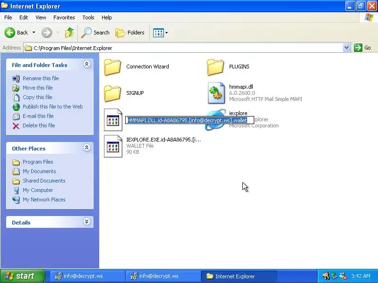Click the 3:42 AM clock in tray
The height and width of the screenshot is (283, 378).
click(361, 276)
